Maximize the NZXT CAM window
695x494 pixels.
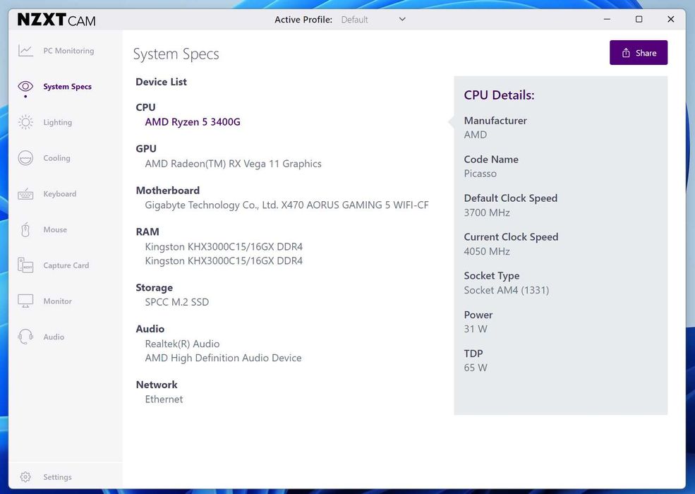(x=639, y=19)
